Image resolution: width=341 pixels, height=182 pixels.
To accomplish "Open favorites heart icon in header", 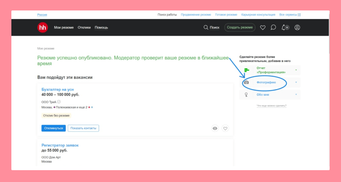I will (263, 28).
